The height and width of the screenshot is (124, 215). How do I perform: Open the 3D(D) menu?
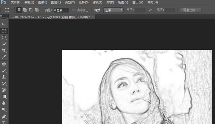point(110,2)
